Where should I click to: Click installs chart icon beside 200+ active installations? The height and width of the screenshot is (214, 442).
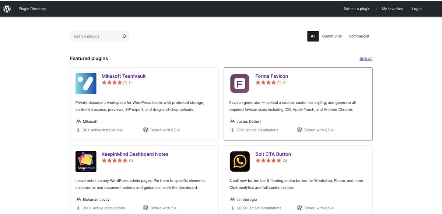click(78, 208)
